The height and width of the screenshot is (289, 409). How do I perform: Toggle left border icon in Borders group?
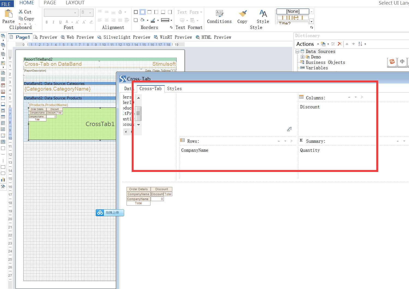coord(156,12)
